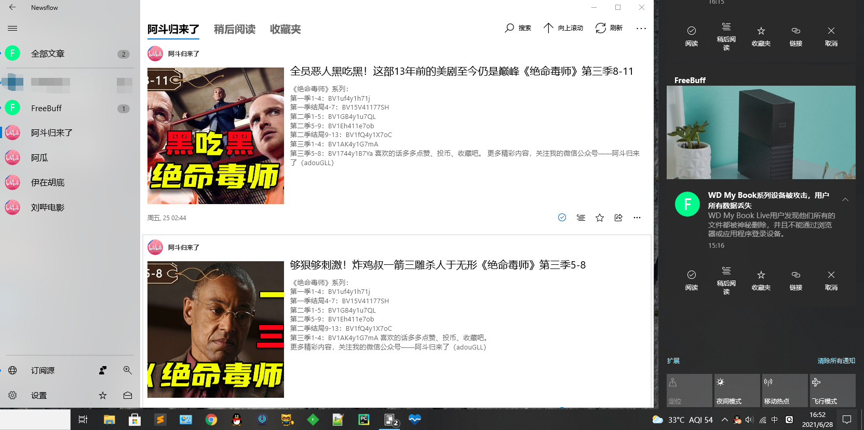The height and width of the screenshot is (430, 864).
Task: Open Google Chrome from the taskbar
Action: coord(211,420)
